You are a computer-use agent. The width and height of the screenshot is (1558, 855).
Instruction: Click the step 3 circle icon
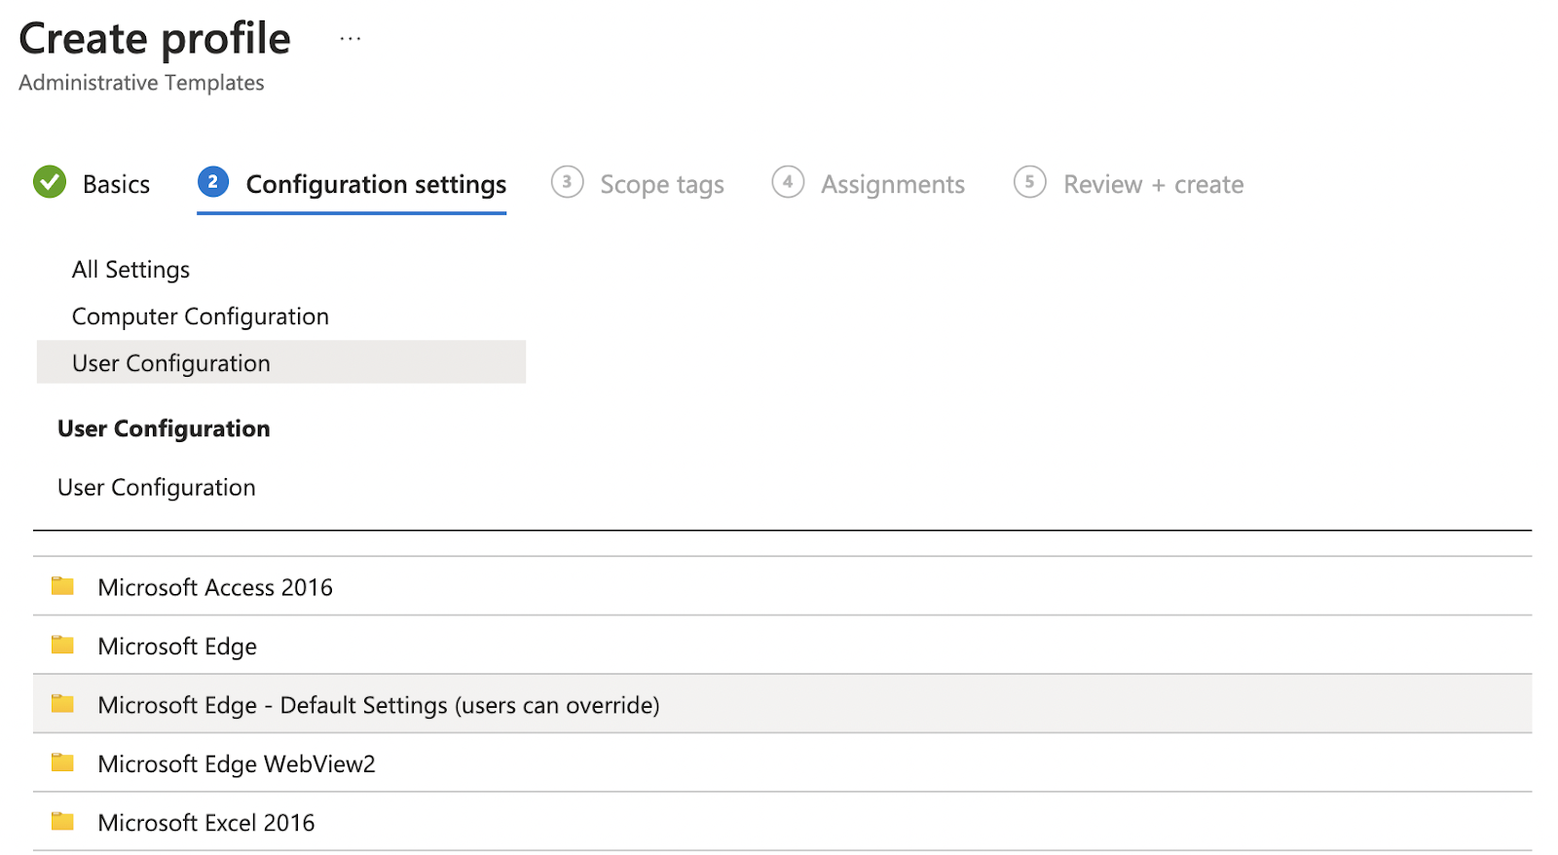[x=567, y=182]
